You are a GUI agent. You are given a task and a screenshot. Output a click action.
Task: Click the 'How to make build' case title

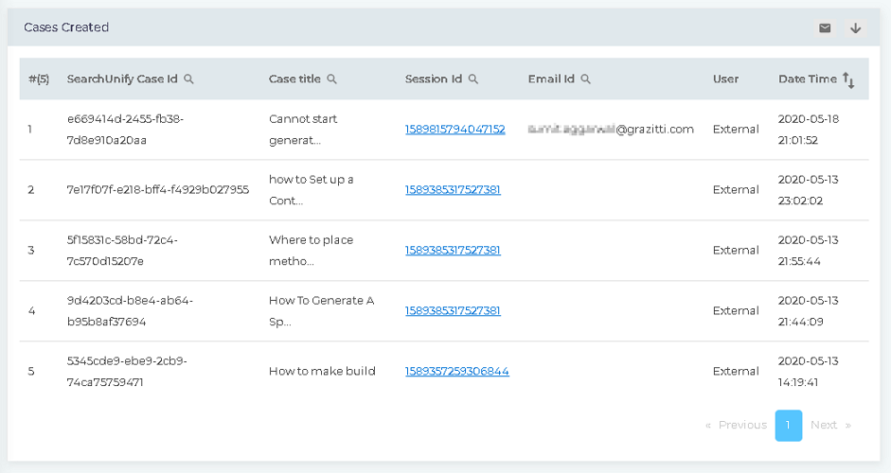[322, 372]
